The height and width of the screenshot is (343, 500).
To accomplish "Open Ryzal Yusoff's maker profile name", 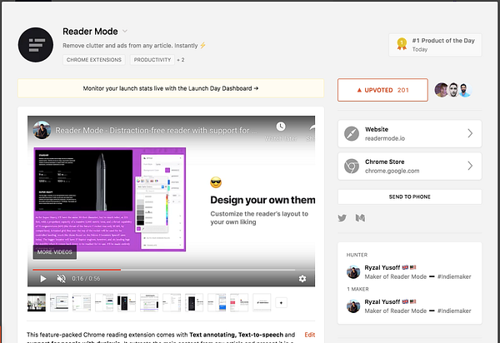I will click(382, 301).
